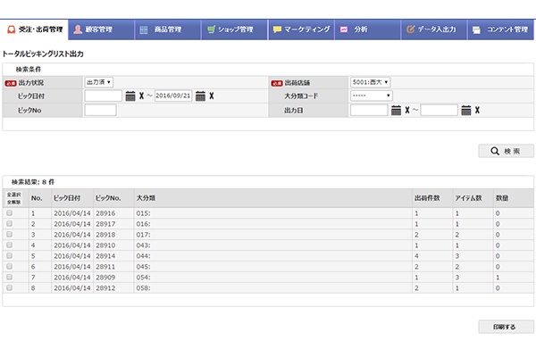Clear the ピック日付 end date 2016/09/21
536x357 pixels.
click(211, 96)
